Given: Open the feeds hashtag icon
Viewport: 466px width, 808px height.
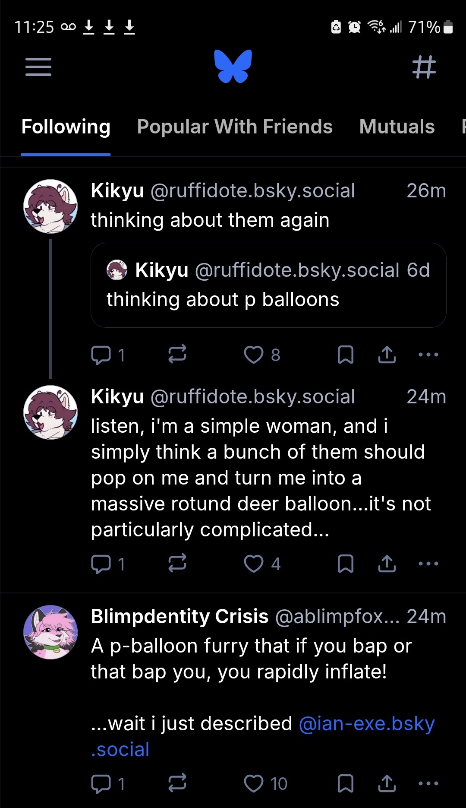Looking at the screenshot, I should coord(424,67).
